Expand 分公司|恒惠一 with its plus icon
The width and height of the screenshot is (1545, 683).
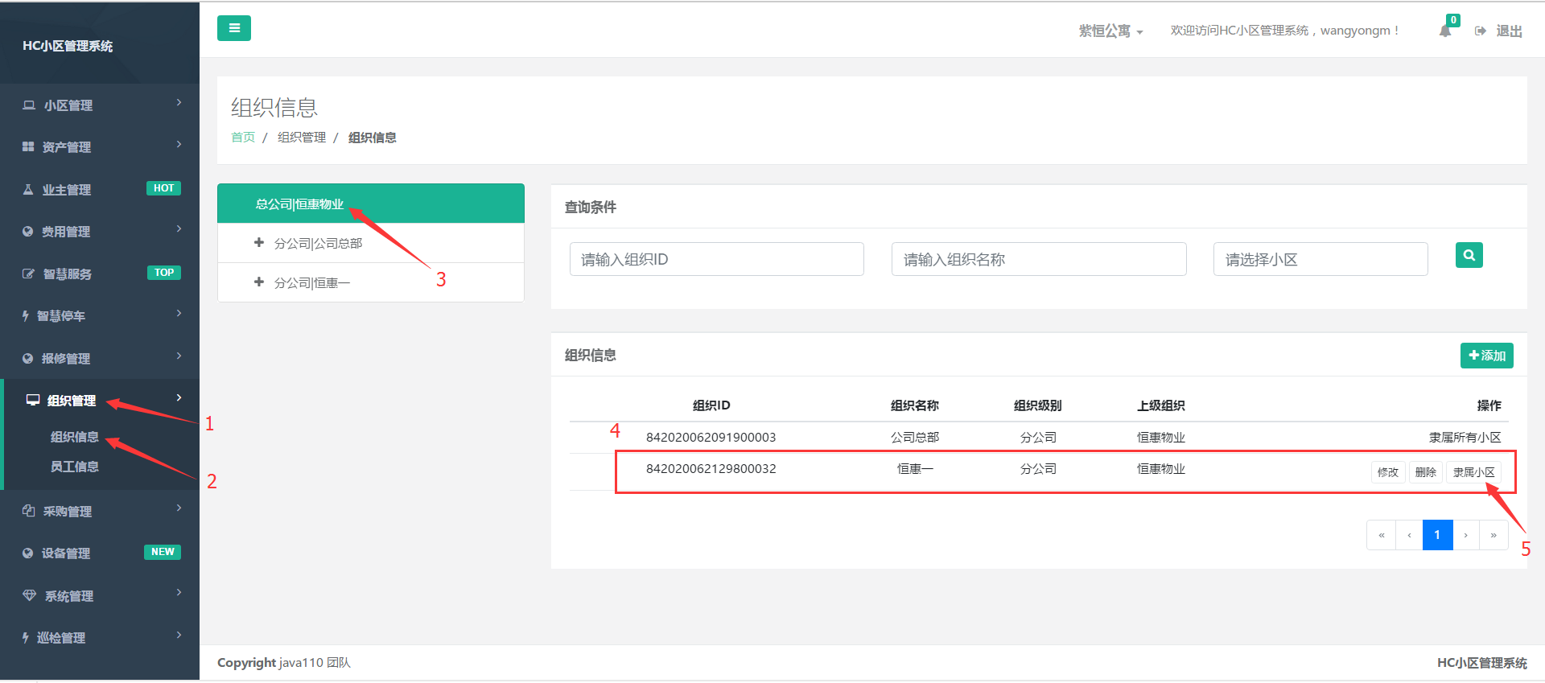(259, 282)
